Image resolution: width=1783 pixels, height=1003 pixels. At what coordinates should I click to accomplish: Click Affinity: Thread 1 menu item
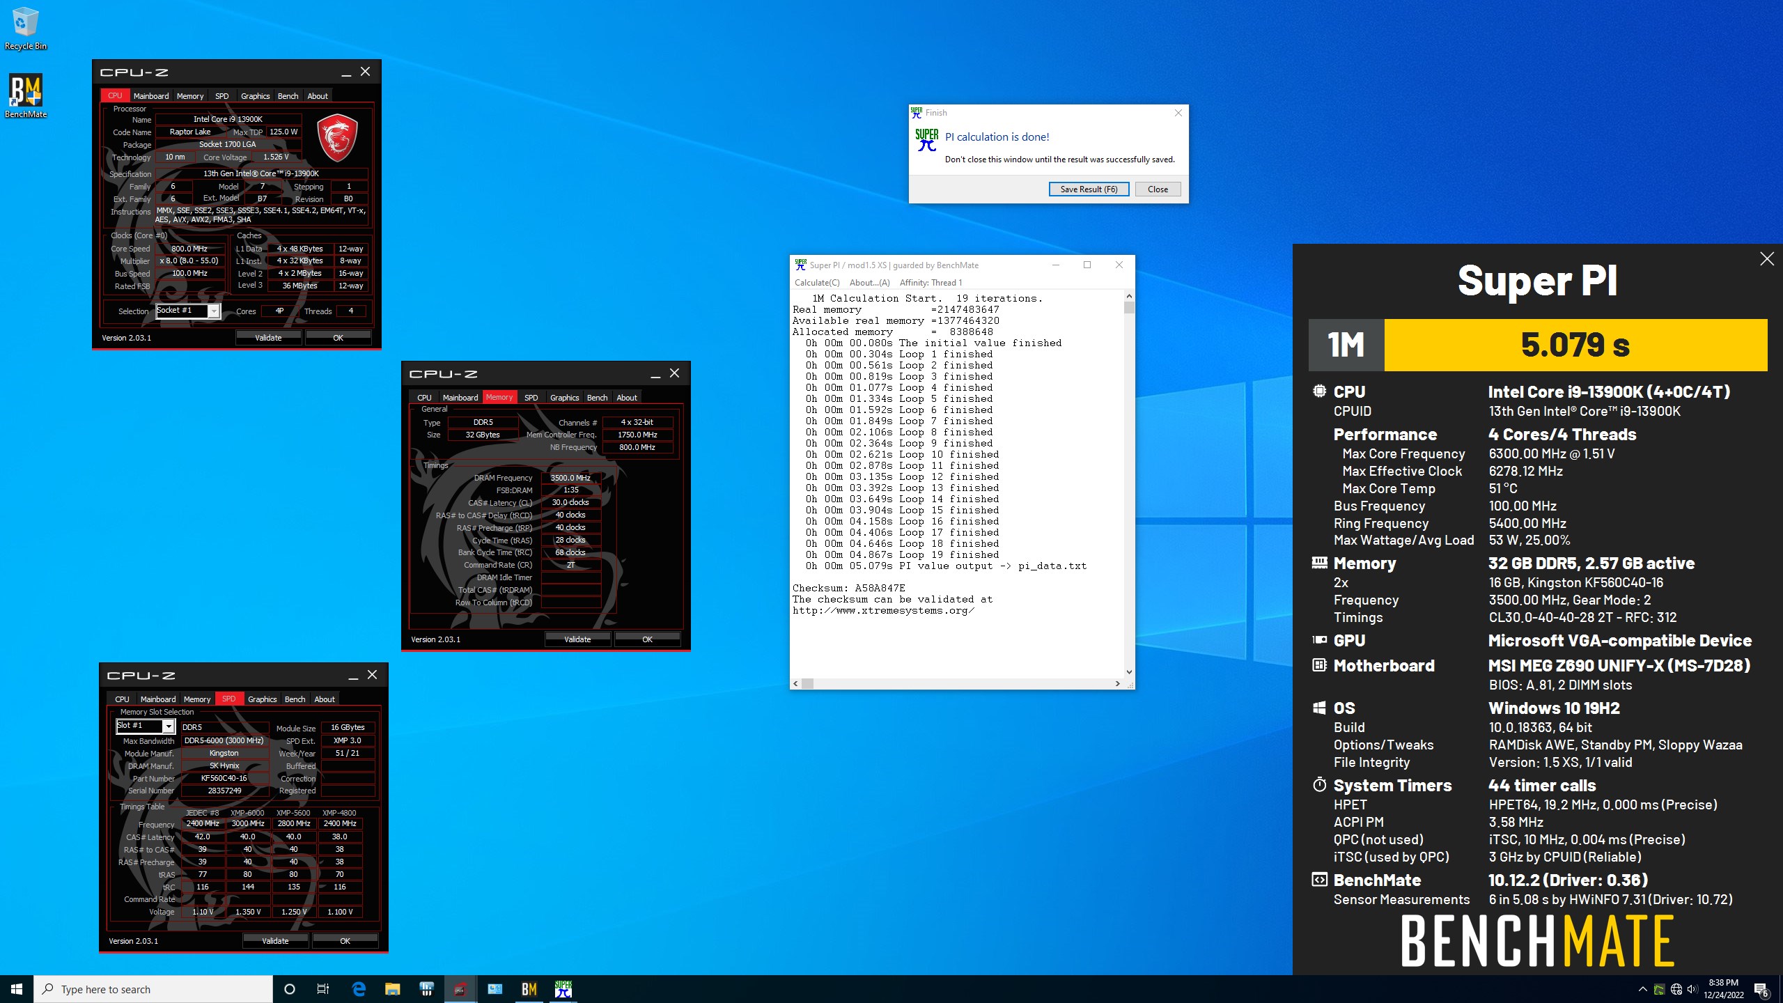[931, 283]
